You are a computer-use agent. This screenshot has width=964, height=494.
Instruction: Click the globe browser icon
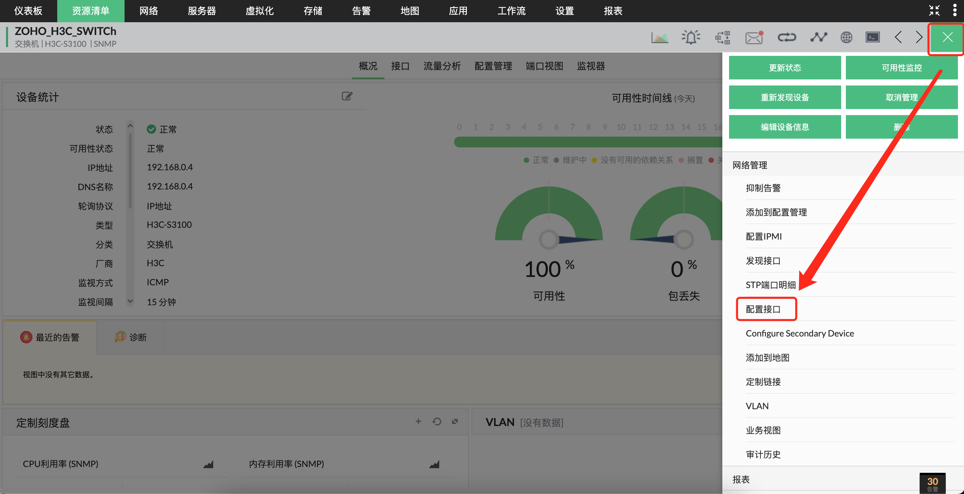click(x=846, y=37)
